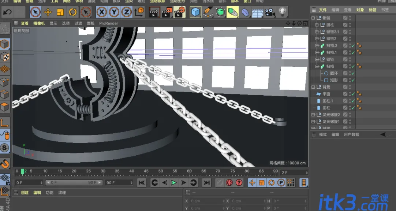Toggle visibility dots of 背景

pos(350,87)
